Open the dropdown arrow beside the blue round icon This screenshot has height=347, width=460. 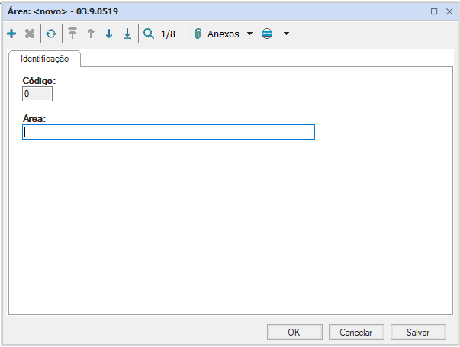click(x=286, y=34)
